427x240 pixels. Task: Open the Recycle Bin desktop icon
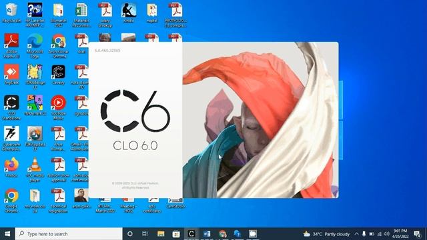[11, 13]
